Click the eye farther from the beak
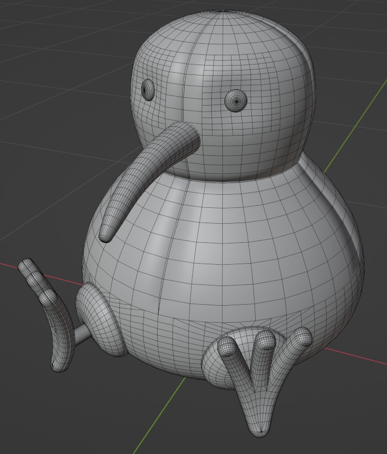 pos(236,101)
